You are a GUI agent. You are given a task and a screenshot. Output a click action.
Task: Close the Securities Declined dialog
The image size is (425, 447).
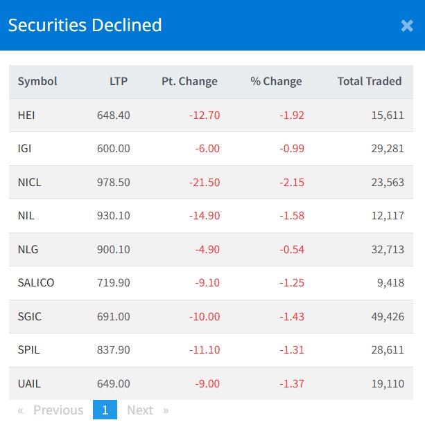tap(407, 26)
